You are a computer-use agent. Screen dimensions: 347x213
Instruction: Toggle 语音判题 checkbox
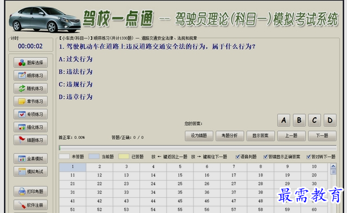pos(238,157)
